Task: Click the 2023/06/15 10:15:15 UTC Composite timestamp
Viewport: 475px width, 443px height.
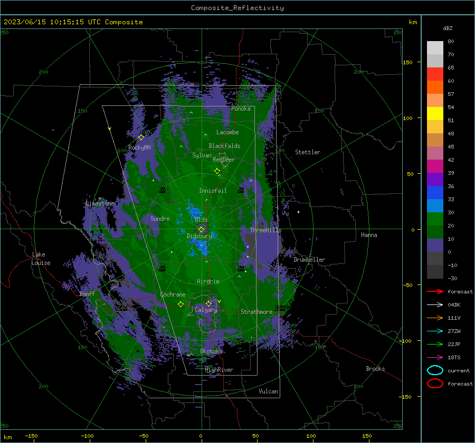Action: pyautogui.click(x=73, y=22)
